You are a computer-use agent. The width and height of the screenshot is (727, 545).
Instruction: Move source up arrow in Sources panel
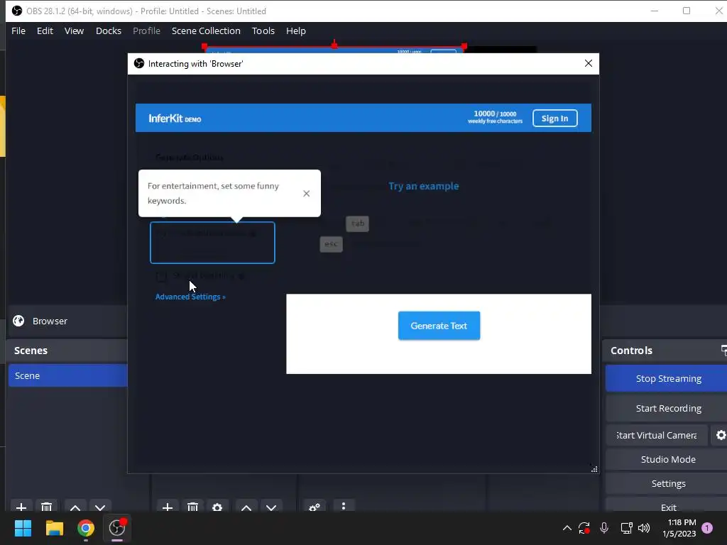(246, 507)
